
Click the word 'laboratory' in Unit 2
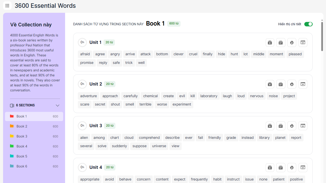209,96
